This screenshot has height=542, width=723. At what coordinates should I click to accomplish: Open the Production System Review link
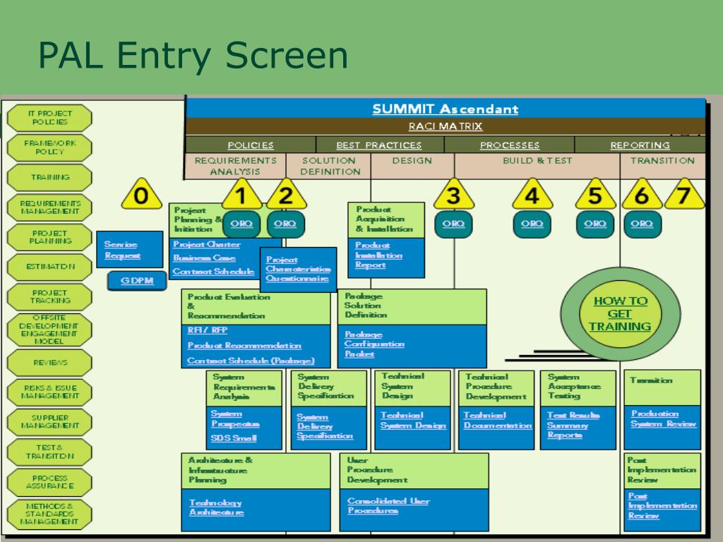point(664,419)
